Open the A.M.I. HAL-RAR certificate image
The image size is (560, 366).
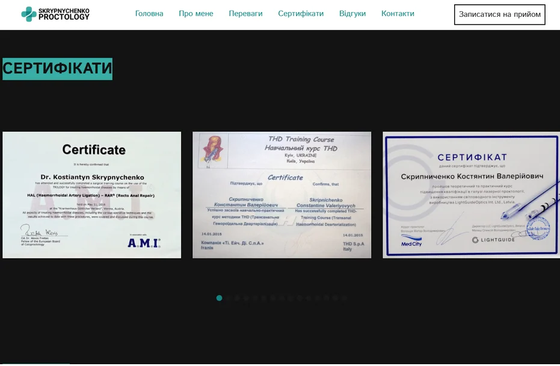pos(92,195)
